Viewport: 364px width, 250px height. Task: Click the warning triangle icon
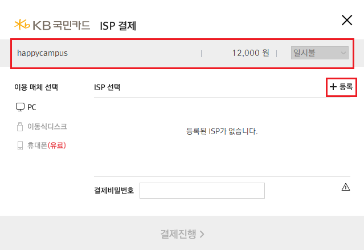click(345, 187)
